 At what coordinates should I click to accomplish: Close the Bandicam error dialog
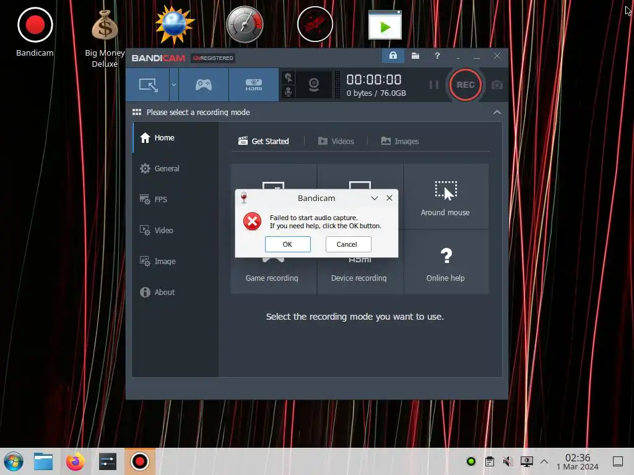click(x=389, y=198)
